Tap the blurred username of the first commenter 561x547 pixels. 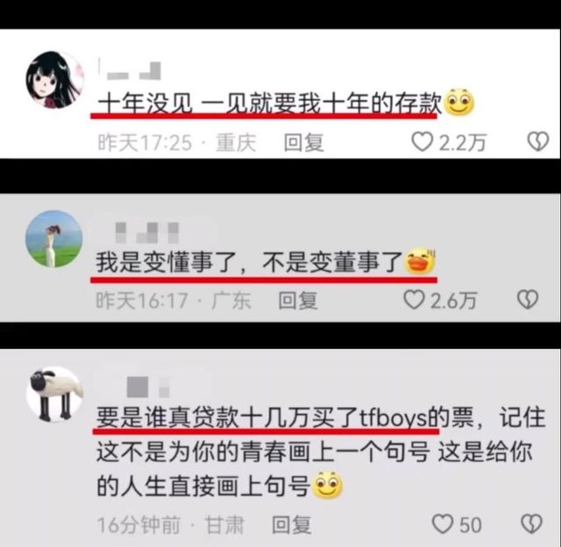(x=130, y=71)
